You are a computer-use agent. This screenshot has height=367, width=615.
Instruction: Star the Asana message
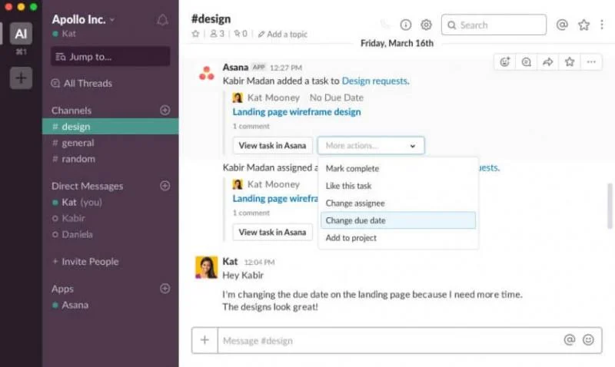point(569,62)
